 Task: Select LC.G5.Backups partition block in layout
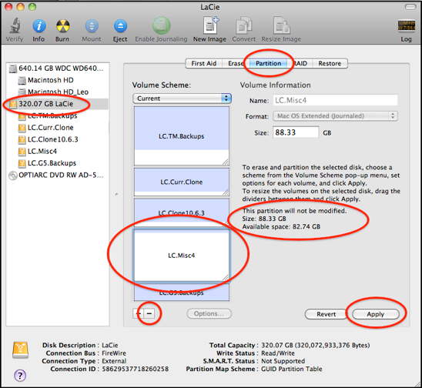(x=182, y=293)
